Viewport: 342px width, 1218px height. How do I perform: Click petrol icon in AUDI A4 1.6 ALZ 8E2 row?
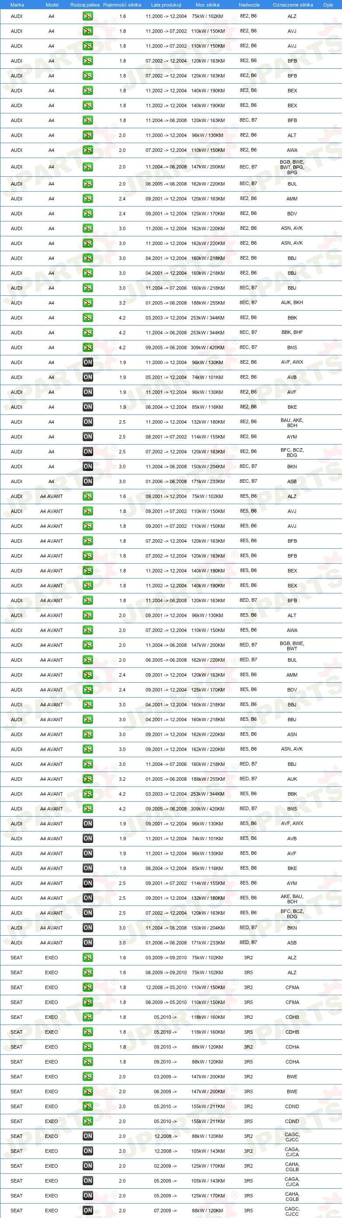coord(88,16)
